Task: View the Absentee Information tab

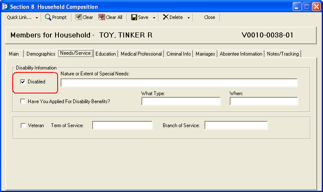Action: coord(241,54)
